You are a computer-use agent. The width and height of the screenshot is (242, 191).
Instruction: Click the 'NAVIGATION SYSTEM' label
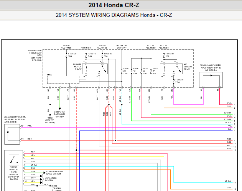point(51,179)
